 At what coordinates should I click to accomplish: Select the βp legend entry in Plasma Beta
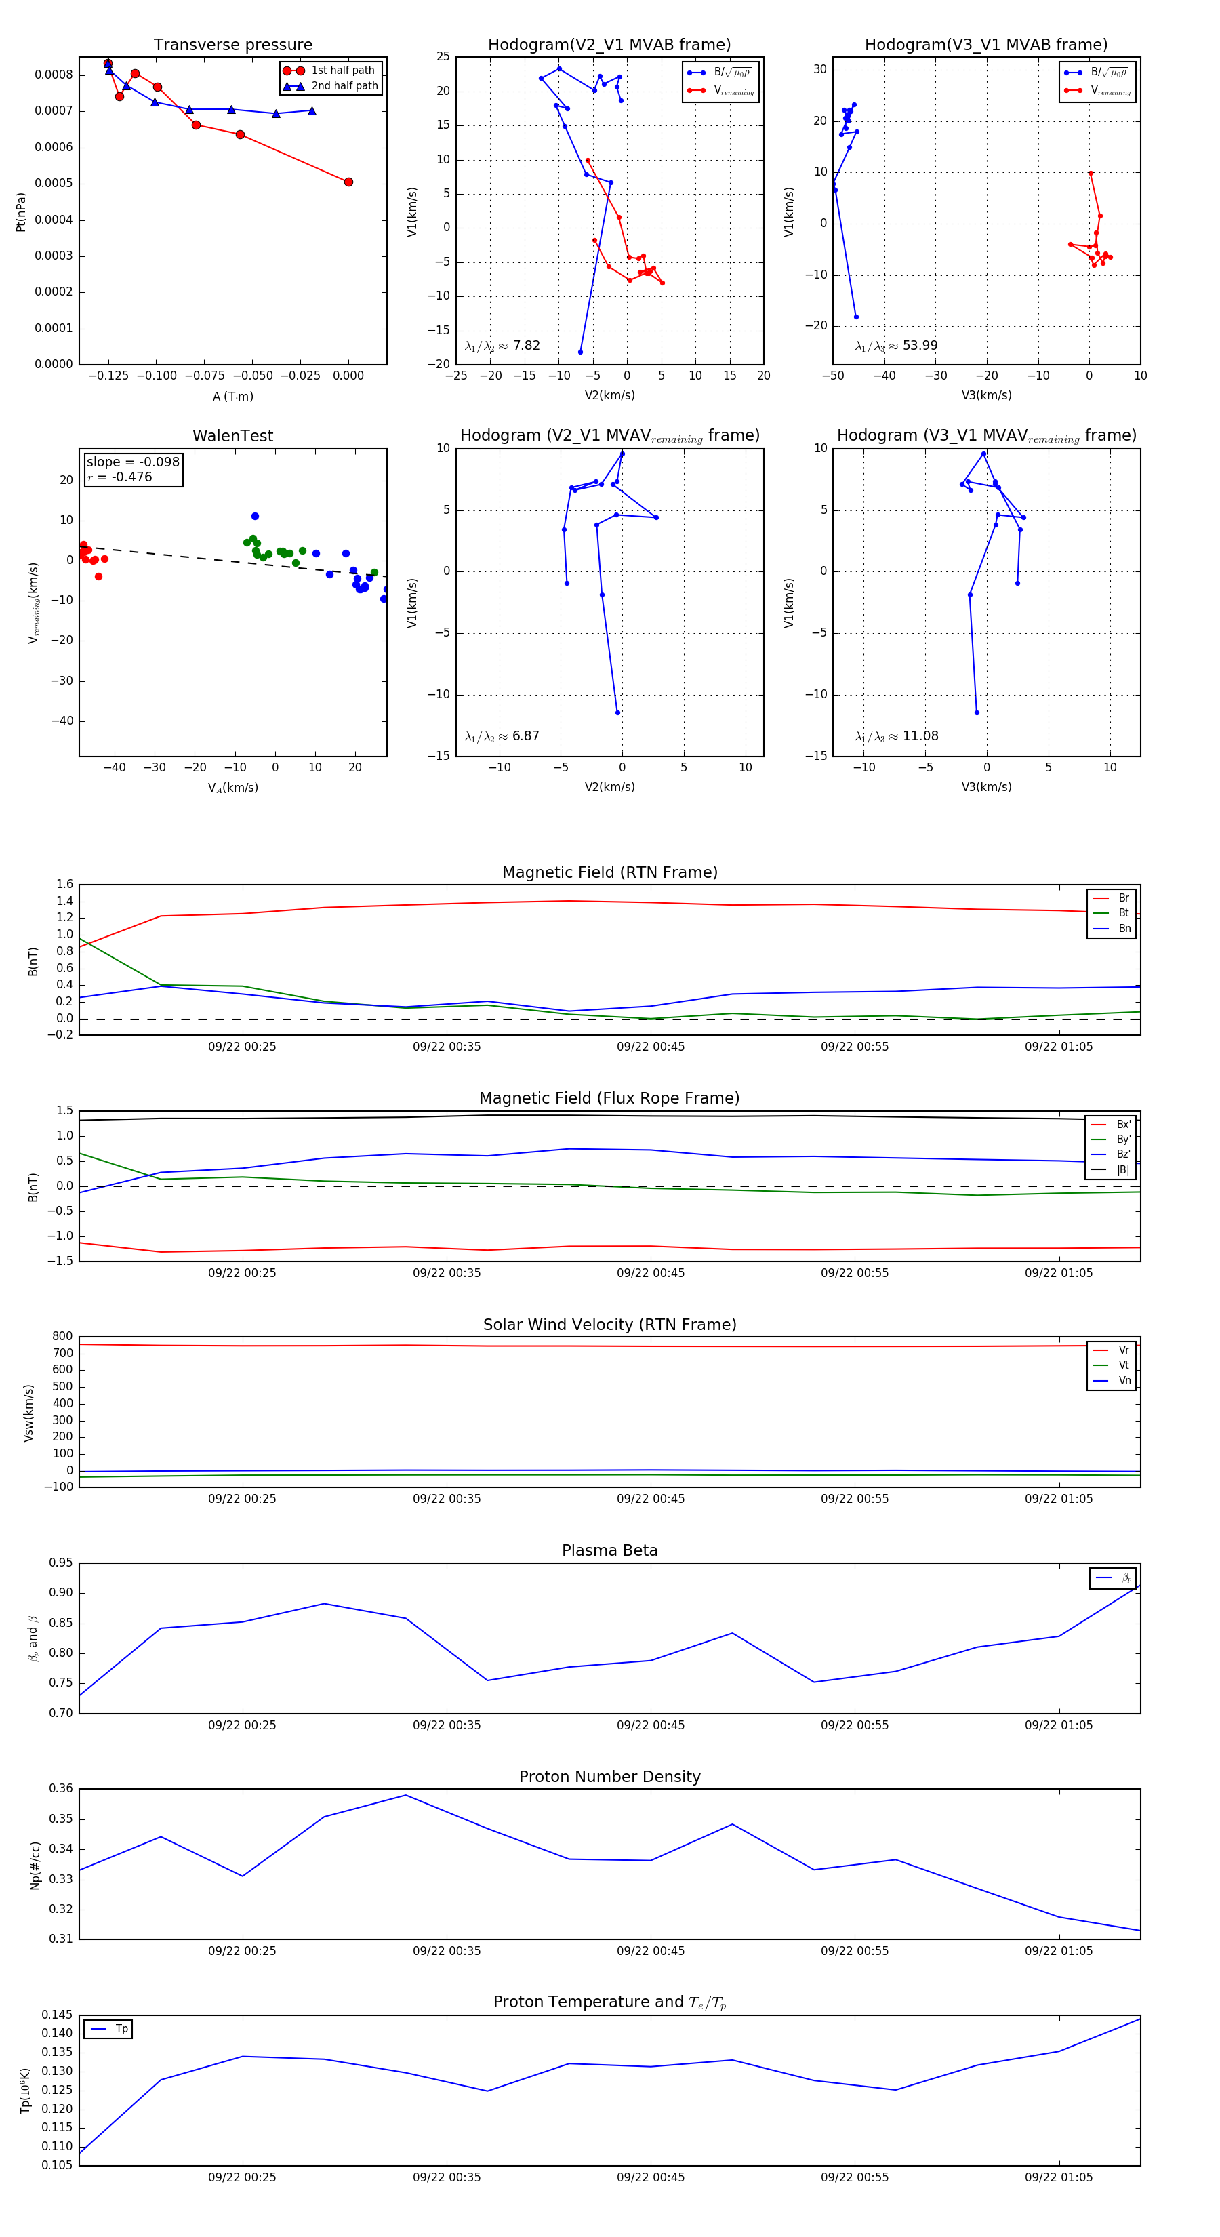1113,1578
